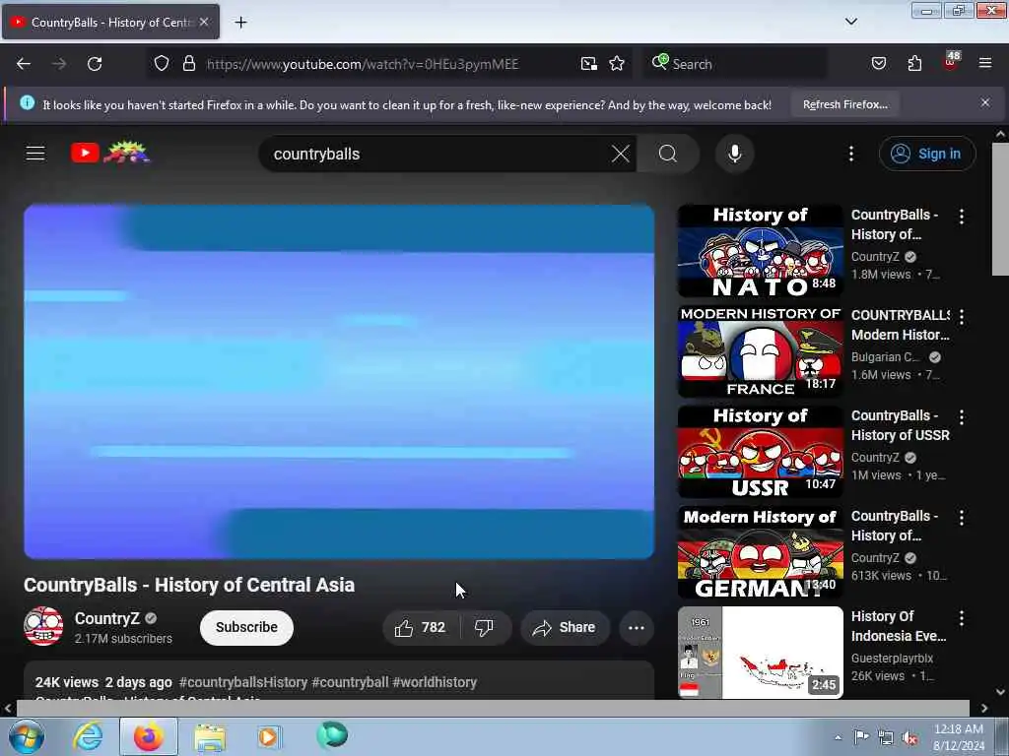The image size is (1009, 756).
Task: Subscribe to the CountryZ channel
Action: tap(246, 627)
